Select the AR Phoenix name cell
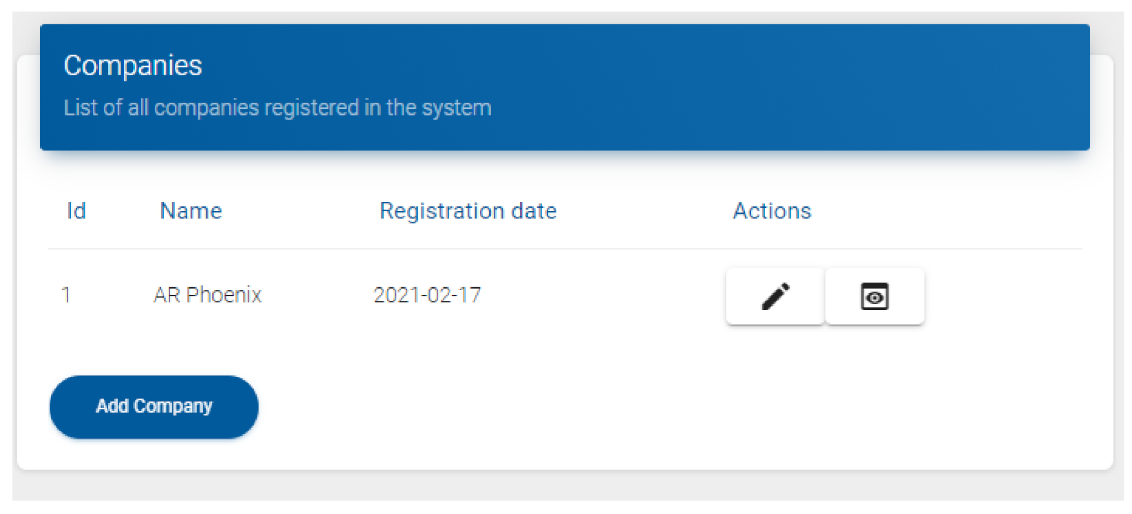 208,295
